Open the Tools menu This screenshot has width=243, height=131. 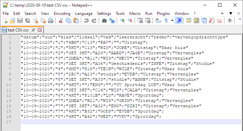pyautogui.click(x=120, y=14)
